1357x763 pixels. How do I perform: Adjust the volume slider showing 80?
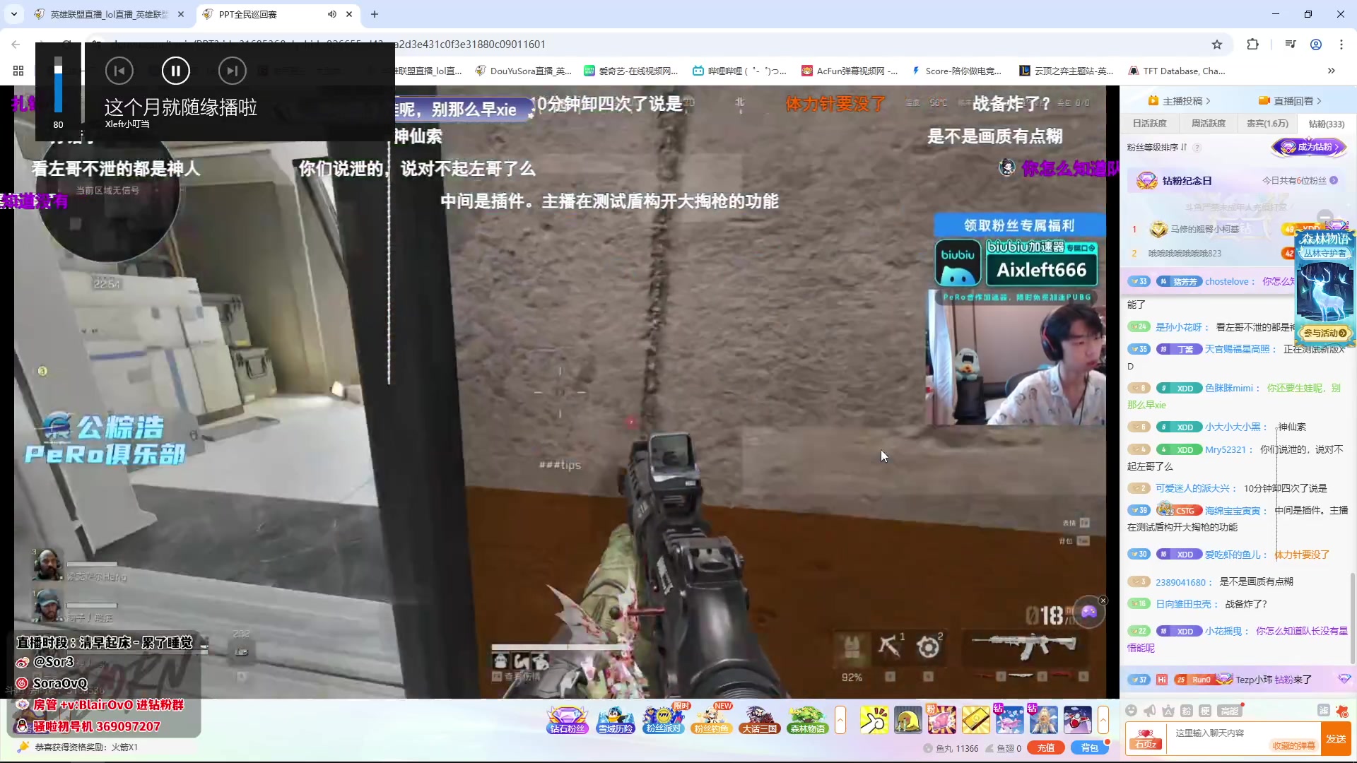58,85
